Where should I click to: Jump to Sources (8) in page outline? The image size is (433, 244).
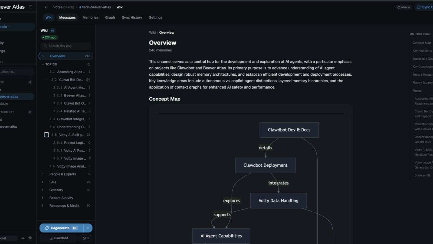(x=422, y=175)
